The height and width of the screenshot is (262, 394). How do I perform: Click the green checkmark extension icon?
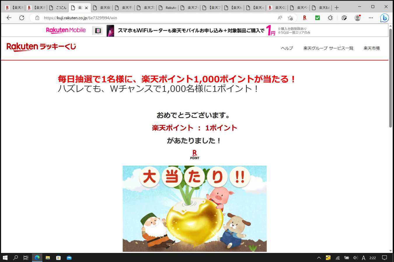pos(317,18)
